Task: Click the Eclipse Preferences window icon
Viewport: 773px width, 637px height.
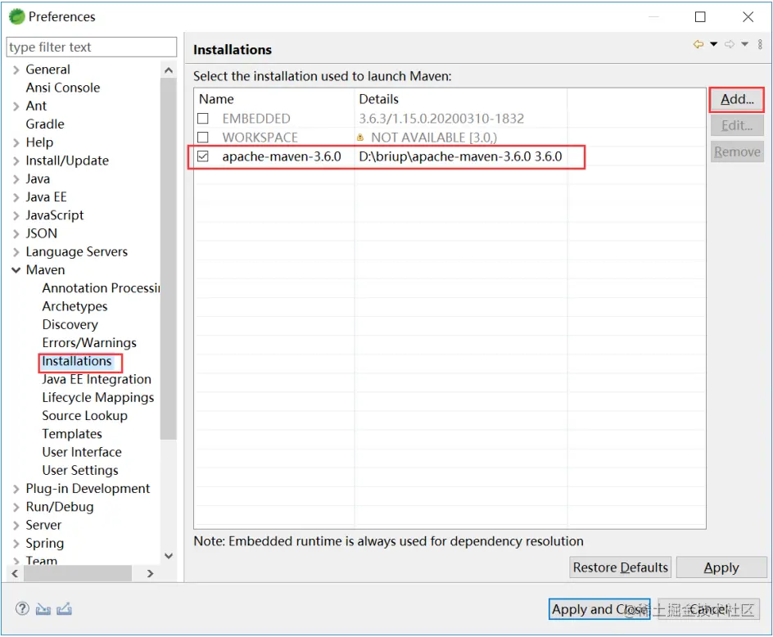Action: pyautogui.click(x=16, y=16)
